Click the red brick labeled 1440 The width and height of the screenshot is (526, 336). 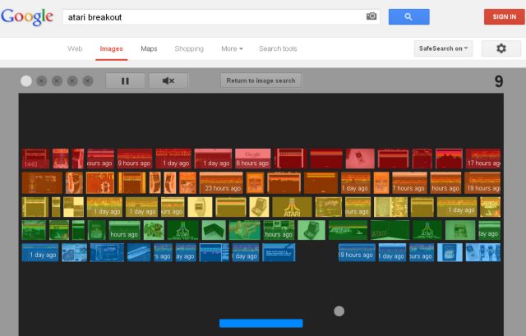coord(35,159)
